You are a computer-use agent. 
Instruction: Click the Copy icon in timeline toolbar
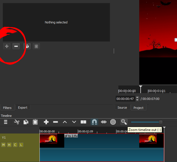tap(26, 122)
